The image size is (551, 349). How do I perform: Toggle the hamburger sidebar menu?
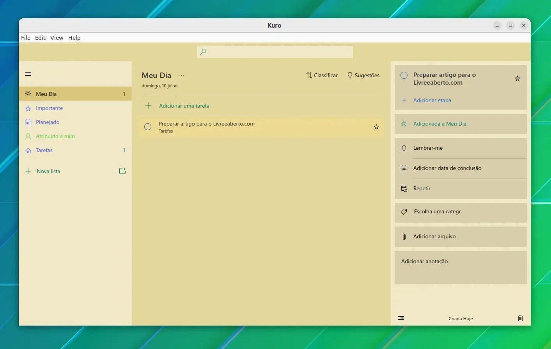(x=28, y=74)
